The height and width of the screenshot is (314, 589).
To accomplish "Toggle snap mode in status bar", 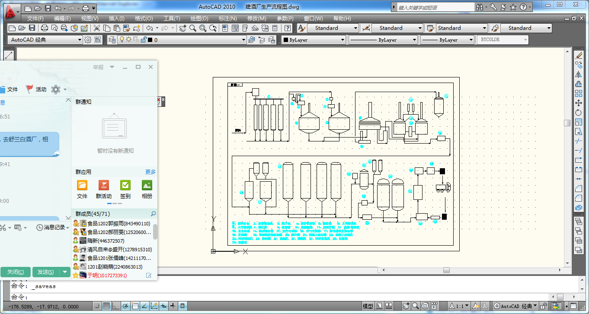I will 97,306.
